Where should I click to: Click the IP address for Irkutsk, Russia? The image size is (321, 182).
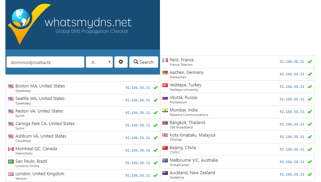[292, 99]
